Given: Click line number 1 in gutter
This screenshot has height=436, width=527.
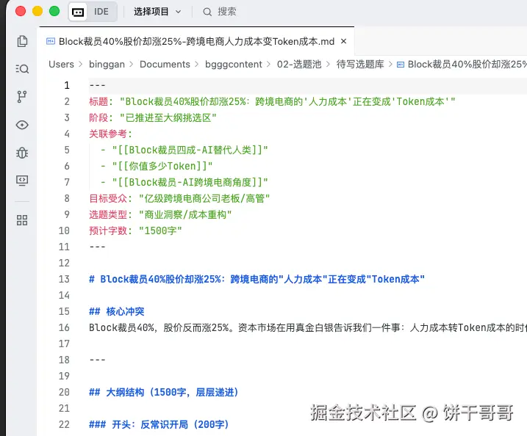Looking at the screenshot, I should click(67, 85).
